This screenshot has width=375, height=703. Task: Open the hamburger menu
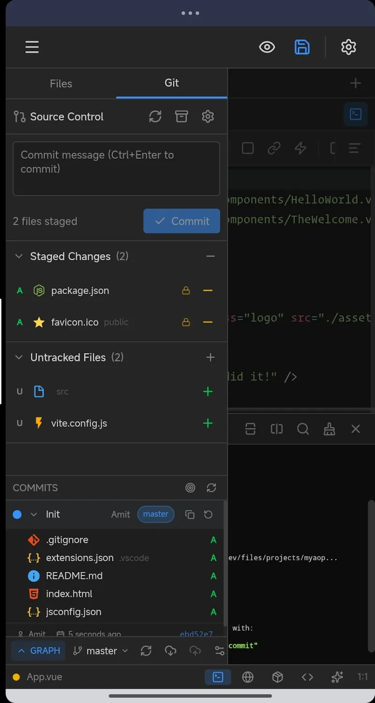[32, 47]
